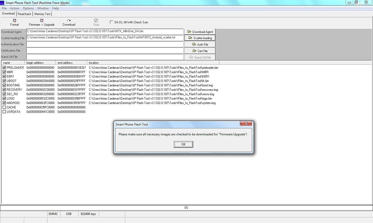This screenshot has width=373, height=223.
Task: Click the secro.img location path
Action: [x=151, y=94]
